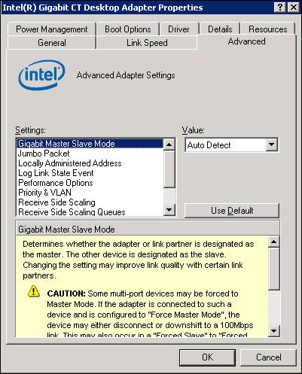
Task: Click the yellow caution warning icon
Action: (x=34, y=291)
